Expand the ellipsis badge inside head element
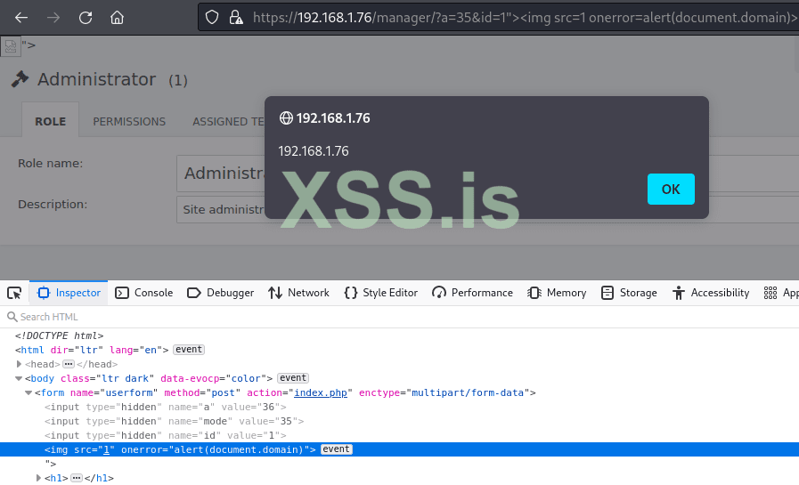799x485 pixels. 69,364
